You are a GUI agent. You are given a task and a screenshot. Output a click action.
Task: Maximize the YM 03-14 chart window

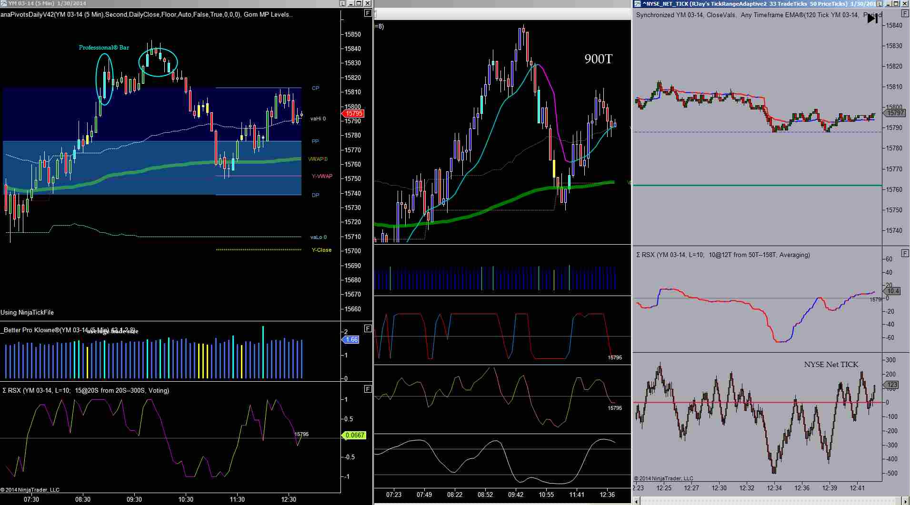[359, 3]
